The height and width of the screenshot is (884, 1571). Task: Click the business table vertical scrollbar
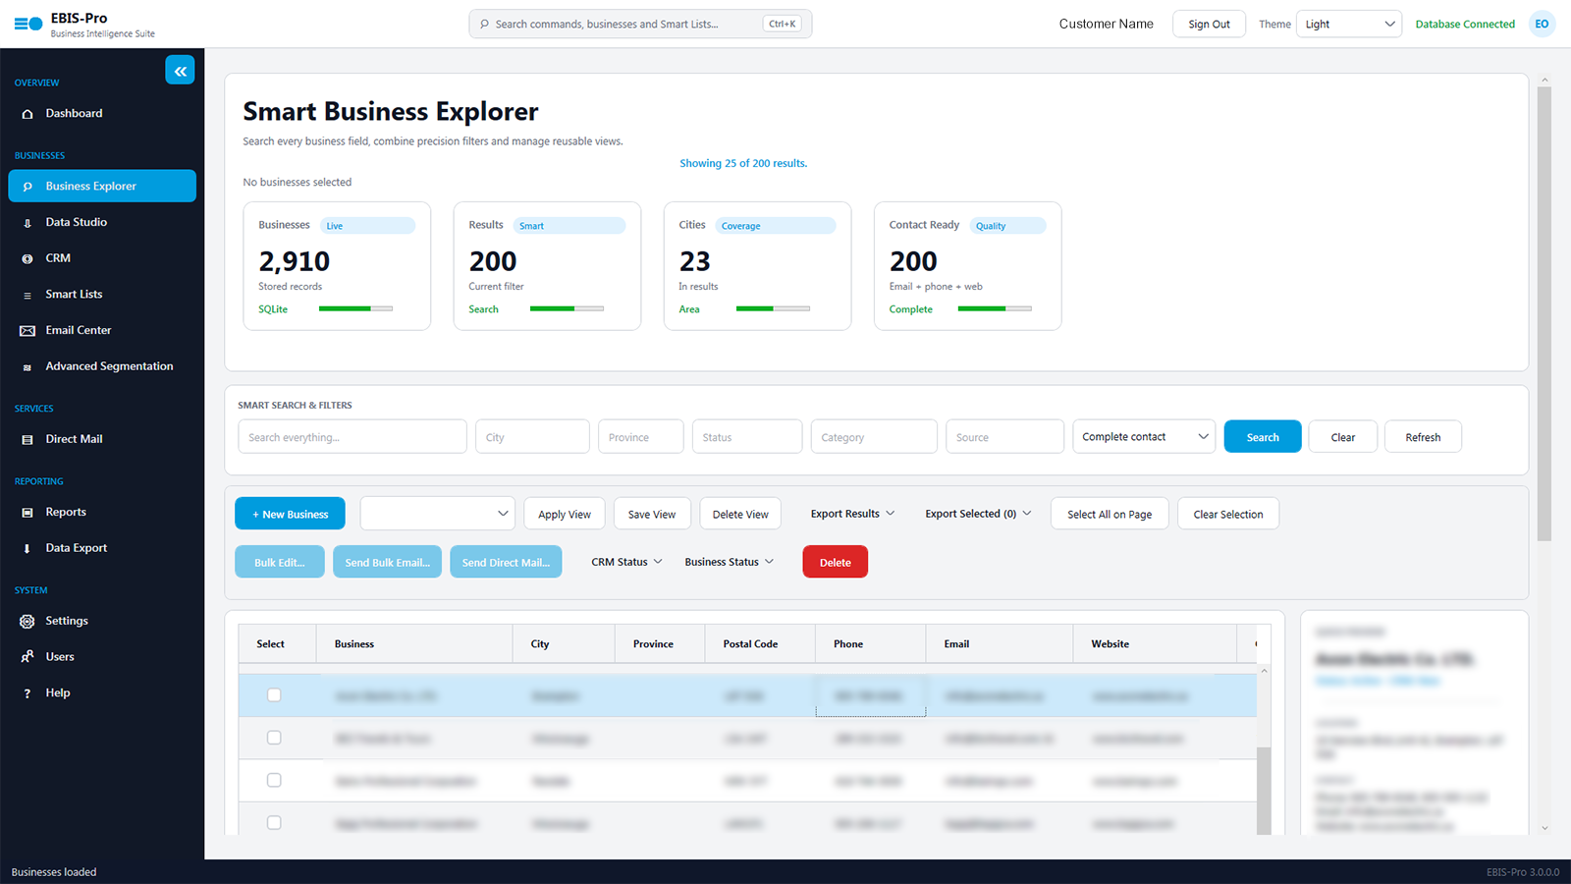pyautogui.click(x=1264, y=751)
